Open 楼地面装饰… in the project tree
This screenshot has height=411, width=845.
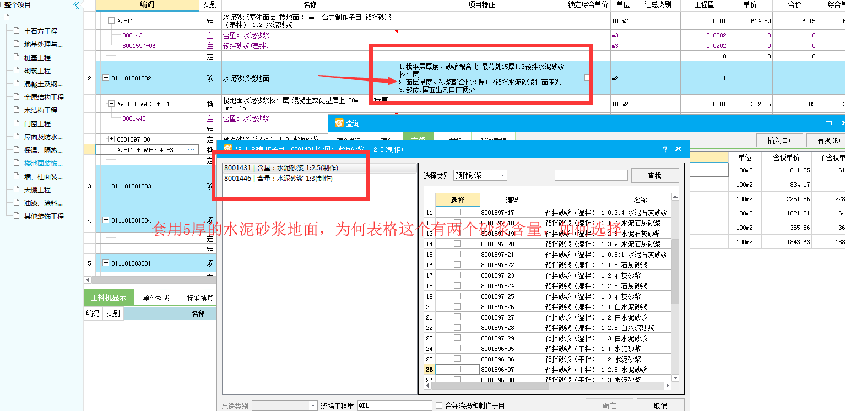[44, 163]
